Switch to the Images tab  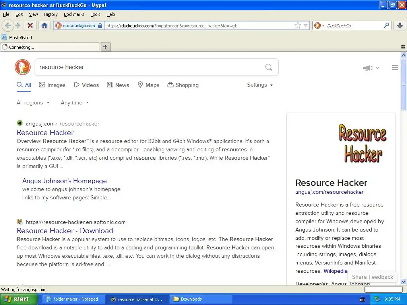click(52, 85)
